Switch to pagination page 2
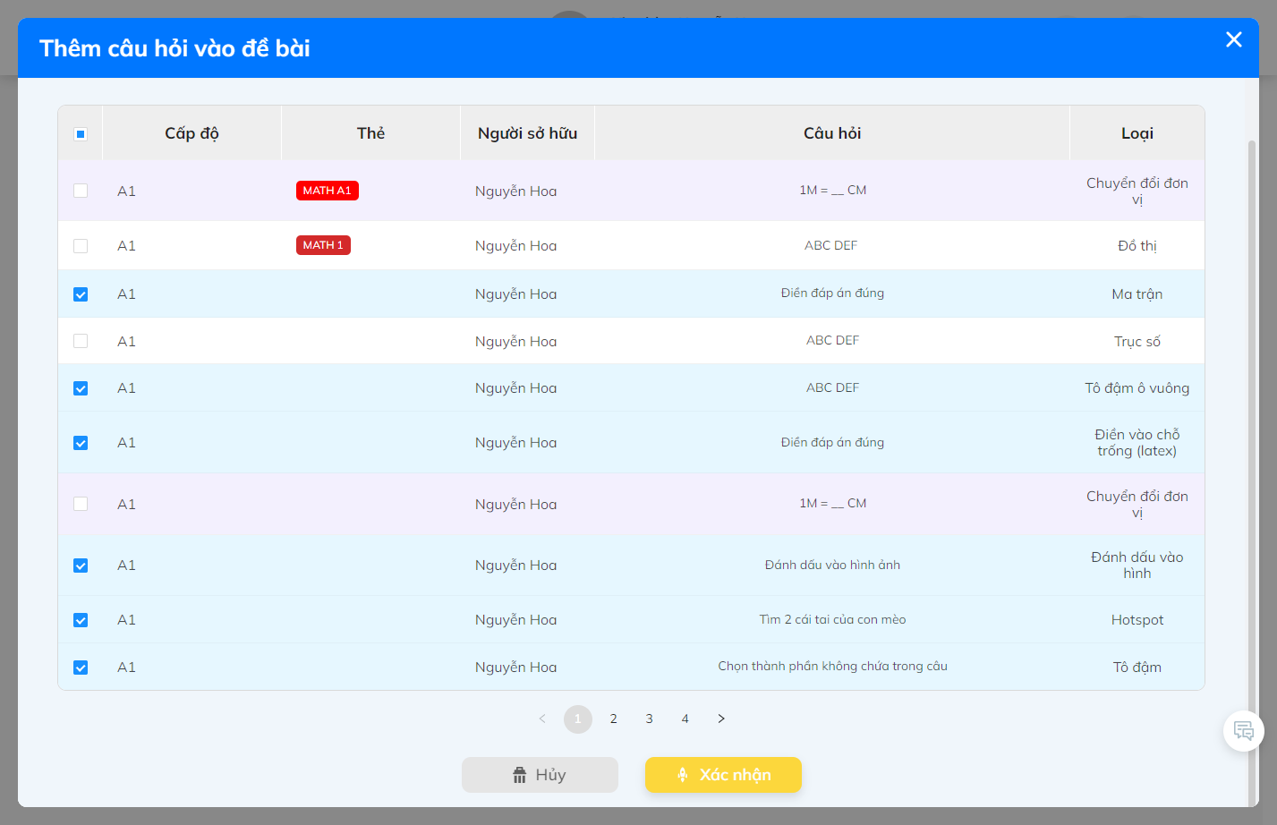This screenshot has height=825, width=1277. click(614, 719)
